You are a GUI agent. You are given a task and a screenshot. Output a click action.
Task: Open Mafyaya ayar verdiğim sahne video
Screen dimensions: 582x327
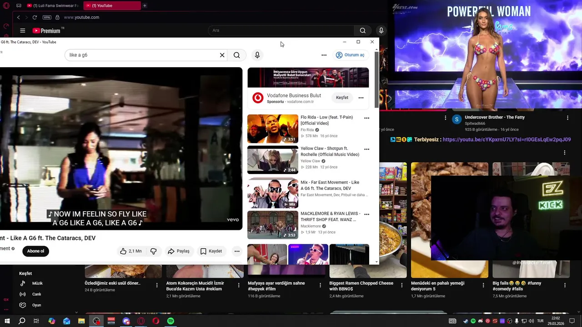[276, 286]
